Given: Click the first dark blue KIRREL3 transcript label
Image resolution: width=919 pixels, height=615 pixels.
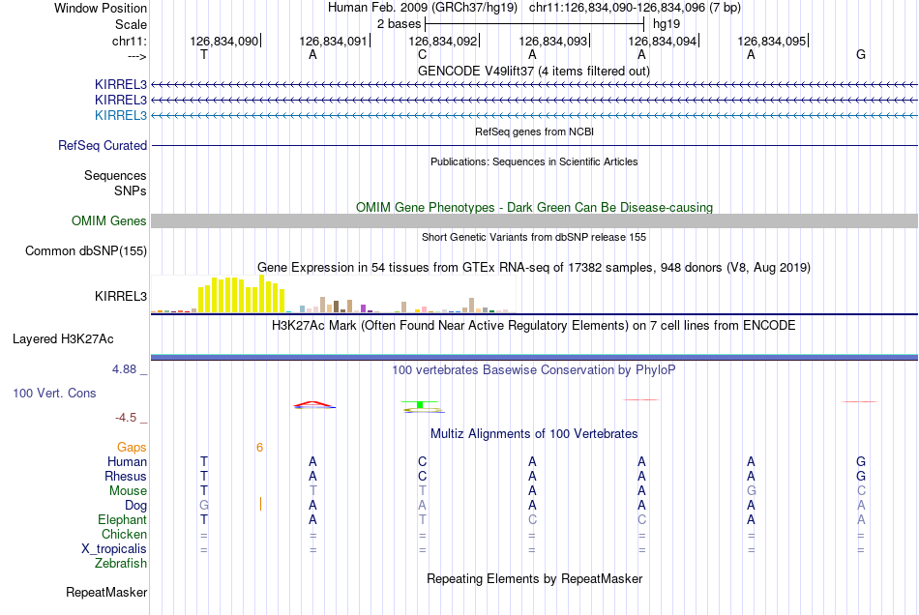Looking at the screenshot, I should tap(121, 84).
